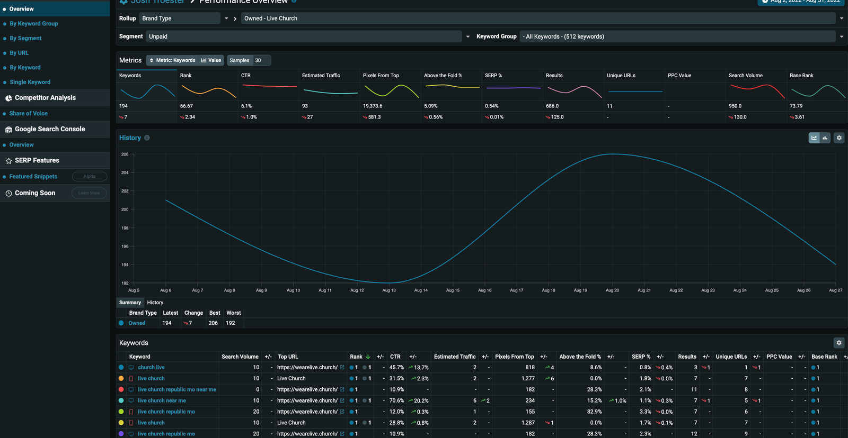Open the 'live church near me' keyword link
This screenshot has height=438, width=848.
pyautogui.click(x=162, y=401)
